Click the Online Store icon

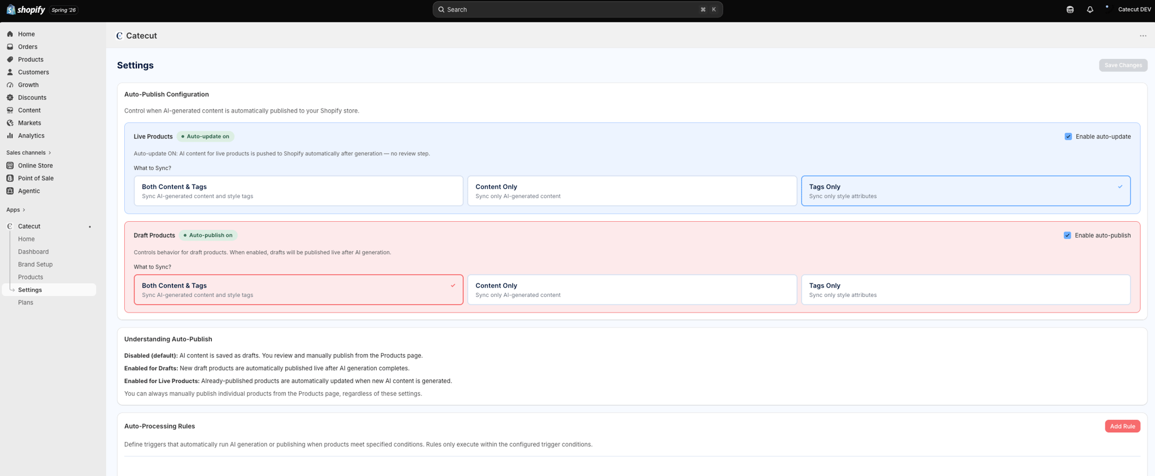click(10, 165)
